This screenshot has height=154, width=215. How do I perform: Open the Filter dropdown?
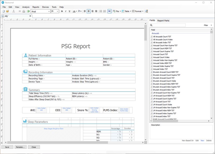[x=208, y=25]
